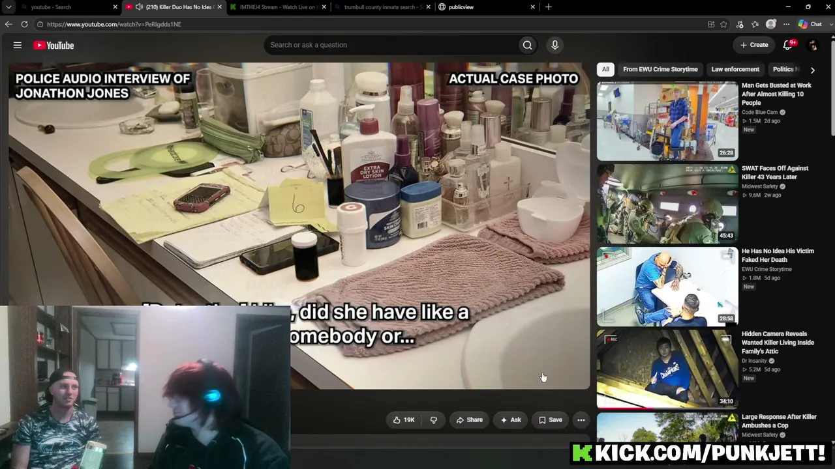Pause the playing video in the player

pos(299,225)
